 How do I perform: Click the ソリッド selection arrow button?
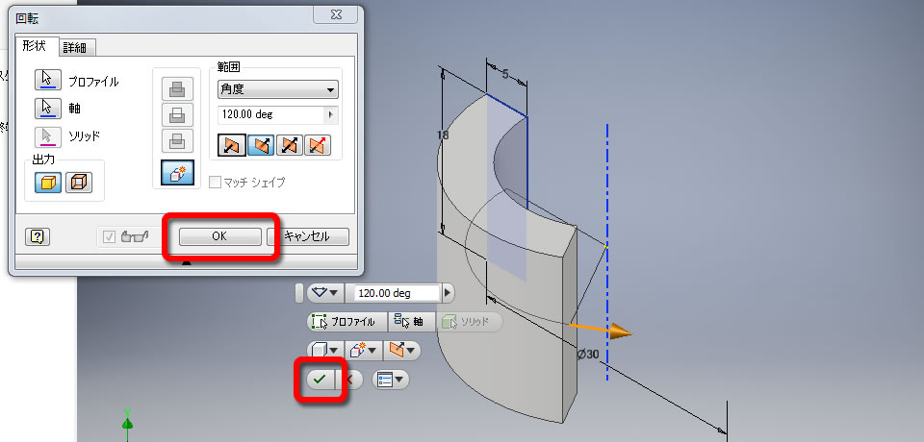click(48, 135)
